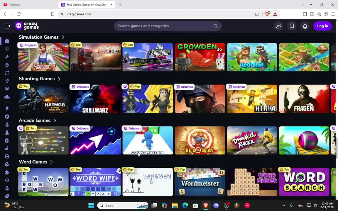
Task: Open the Word Games heading link
Action: tap(33, 162)
